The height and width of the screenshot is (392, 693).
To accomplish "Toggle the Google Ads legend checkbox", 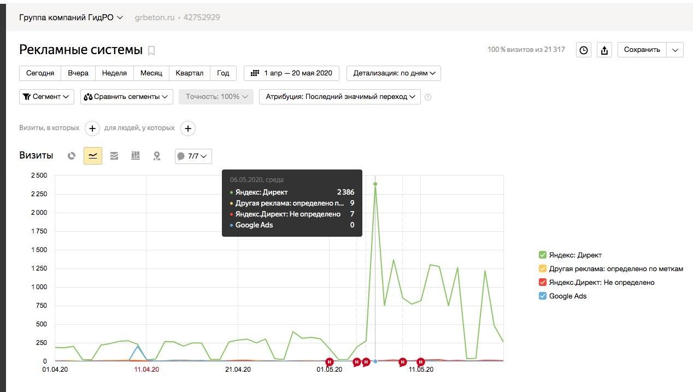I will click(543, 296).
